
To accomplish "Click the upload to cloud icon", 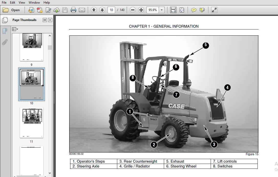I will tap(57, 10).
